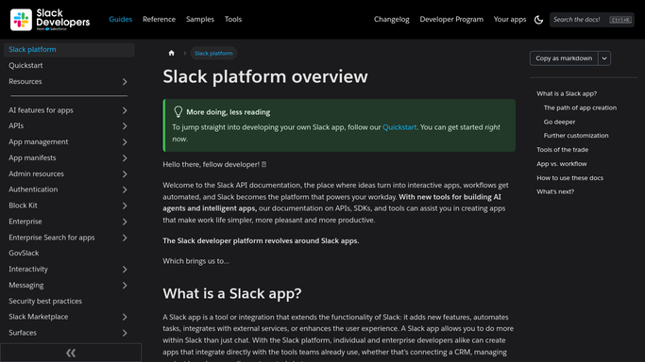
Task: Click the Quickstart link in tip box
Action: tap(399, 127)
